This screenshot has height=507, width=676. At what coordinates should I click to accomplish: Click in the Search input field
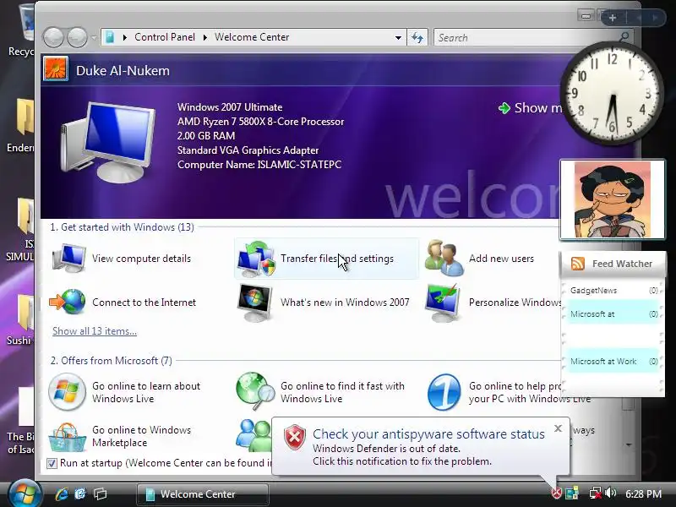526,37
